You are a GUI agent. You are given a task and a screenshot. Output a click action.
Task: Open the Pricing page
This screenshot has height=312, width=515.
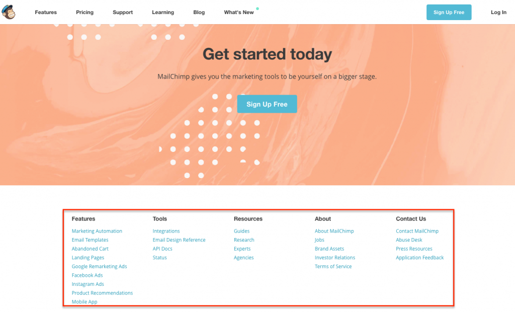(x=84, y=12)
